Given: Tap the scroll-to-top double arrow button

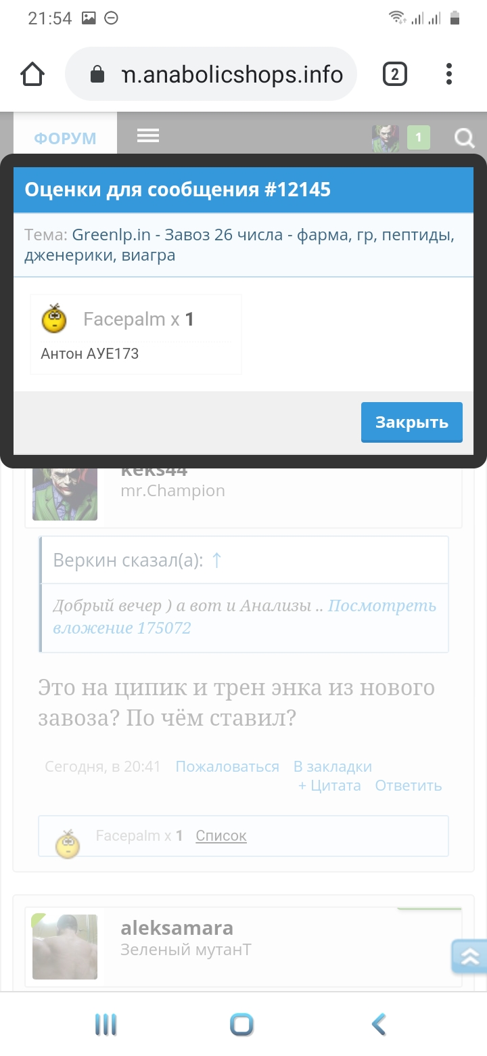Looking at the screenshot, I should [x=469, y=956].
